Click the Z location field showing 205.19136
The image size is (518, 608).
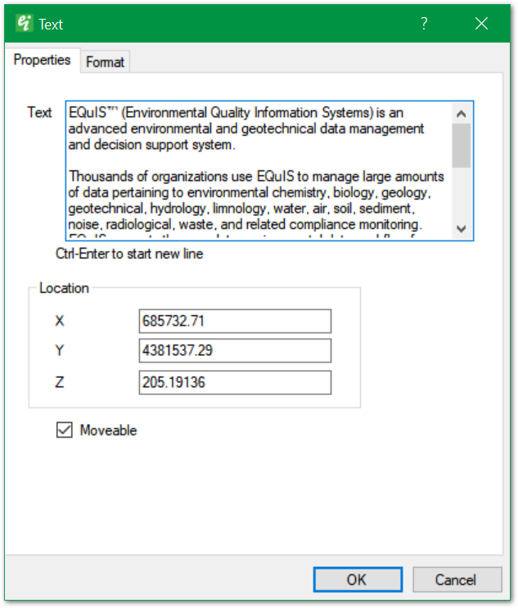point(235,382)
